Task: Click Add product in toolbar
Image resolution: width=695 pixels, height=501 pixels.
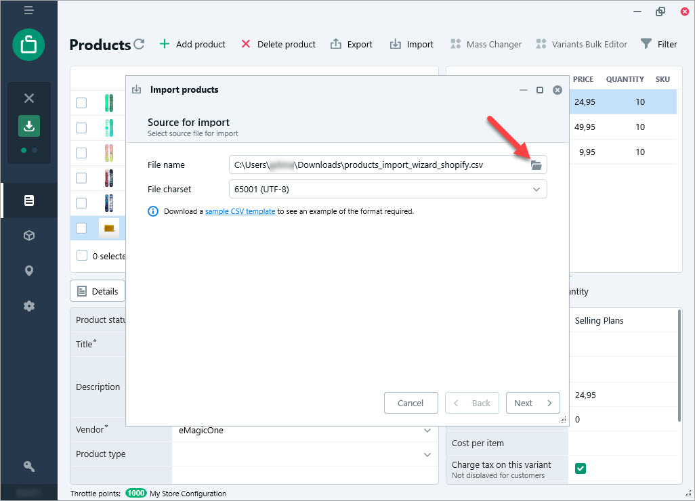Action: click(x=192, y=44)
